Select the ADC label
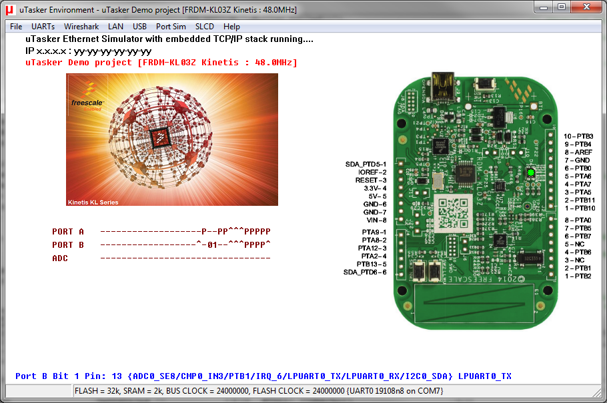This screenshot has height=403, width=607. coord(60,258)
